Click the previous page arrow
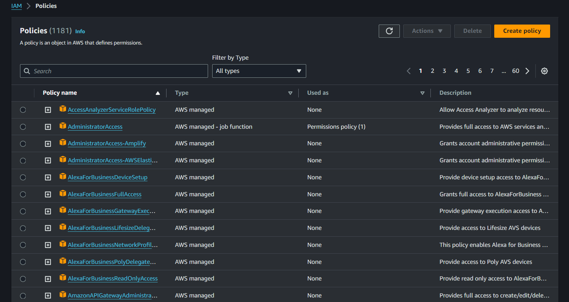The height and width of the screenshot is (302, 569). (409, 71)
